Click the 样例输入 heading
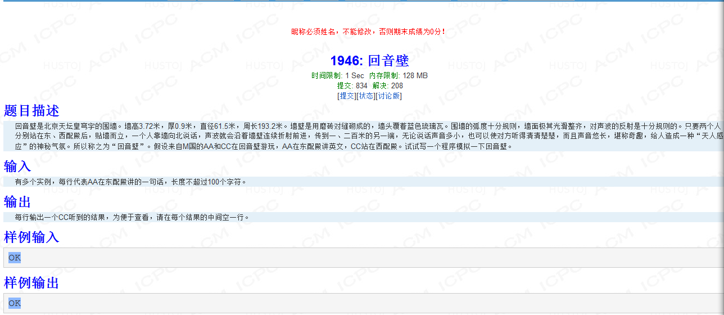Screen dimensions: 724x315 coord(31,237)
